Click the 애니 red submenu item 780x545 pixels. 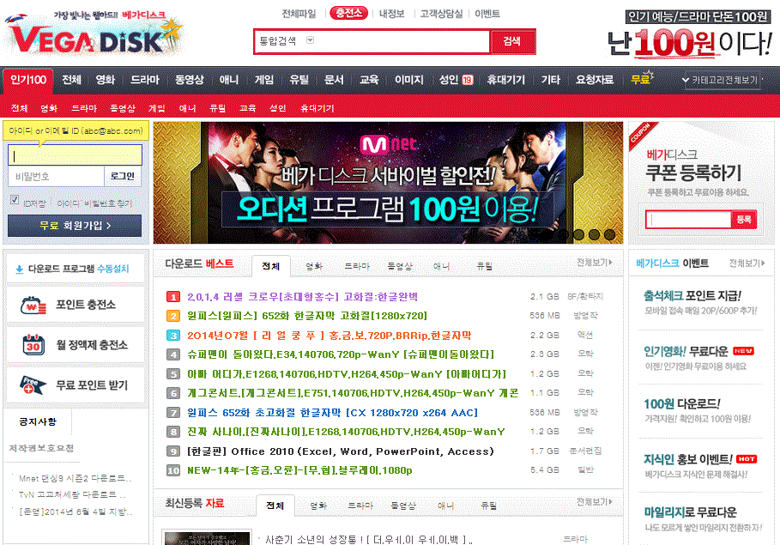point(187,108)
